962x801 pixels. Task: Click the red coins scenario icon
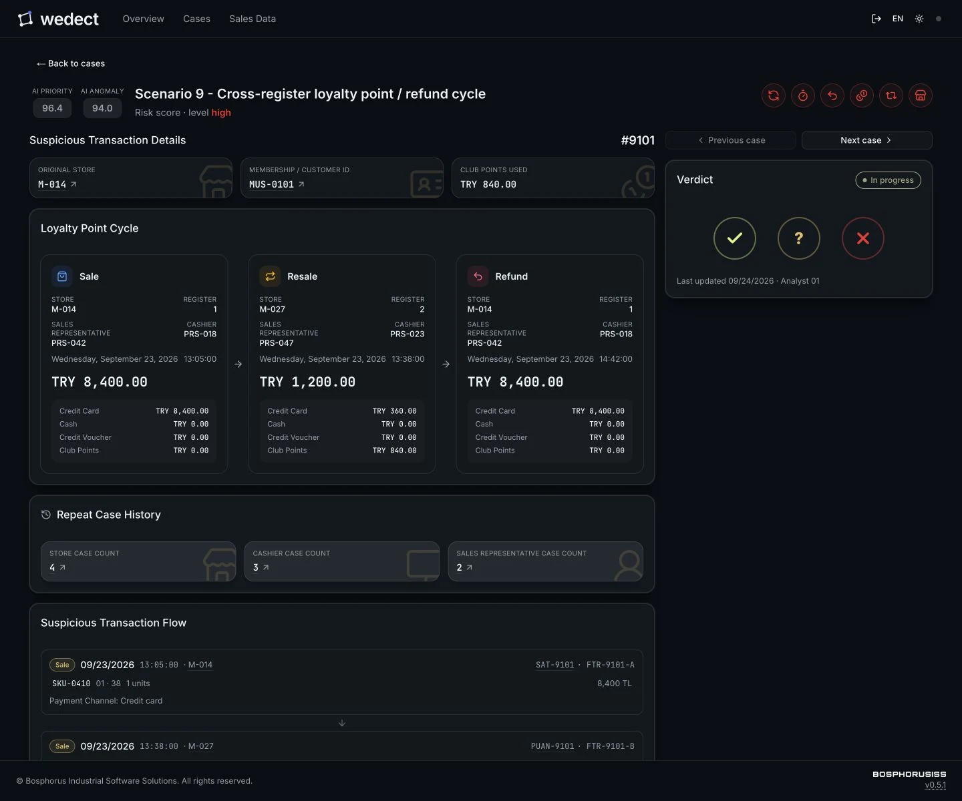[x=862, y=95]
